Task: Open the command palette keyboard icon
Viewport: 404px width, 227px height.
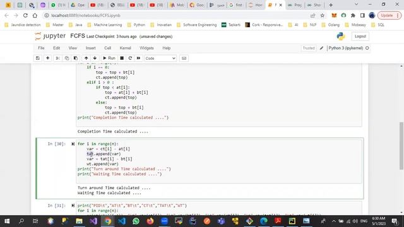Action: pos(184,58)
